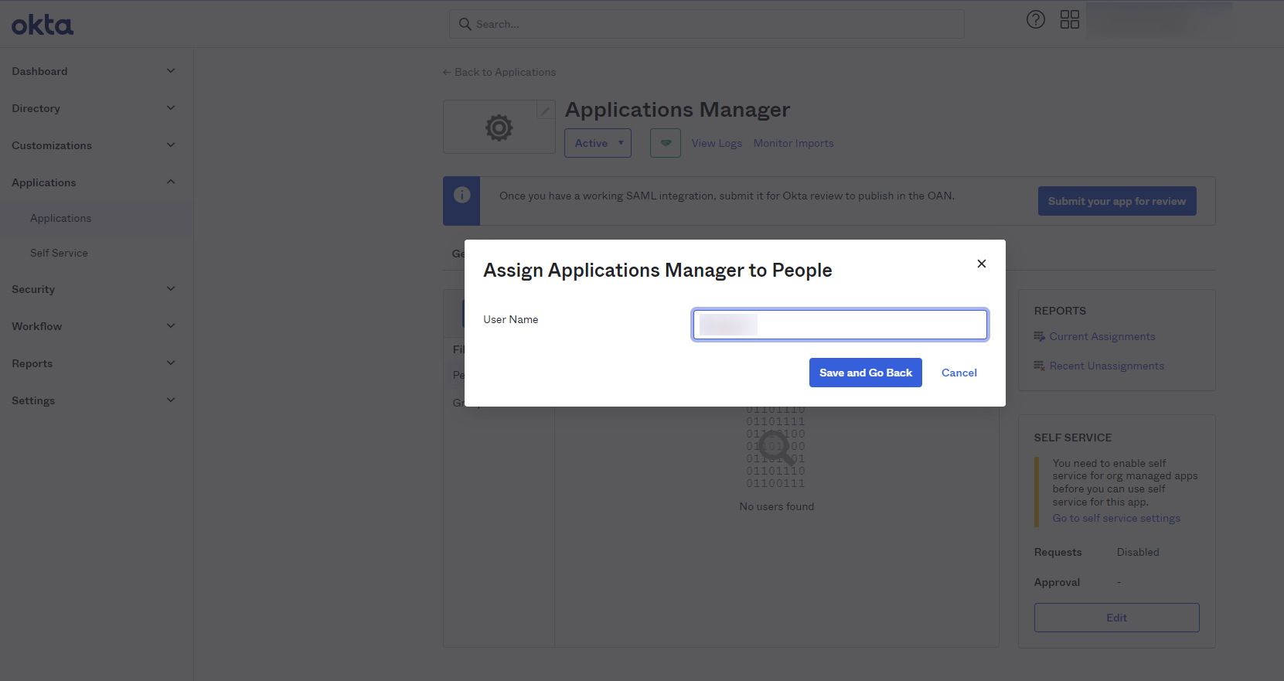The width and height of the screenshot is (1284, 681).
Task: Click the Okta logo
Action: (43, 26)
